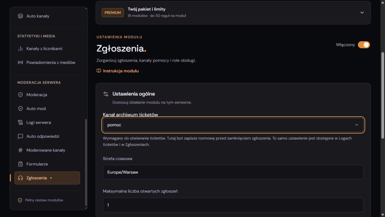
Task: Click the Ustawienia ogólne heading
Action: point(134,94)
